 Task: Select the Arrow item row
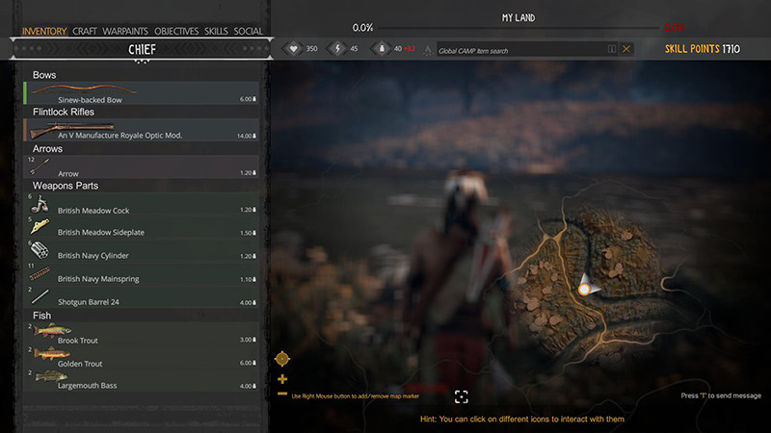(142, 166)
